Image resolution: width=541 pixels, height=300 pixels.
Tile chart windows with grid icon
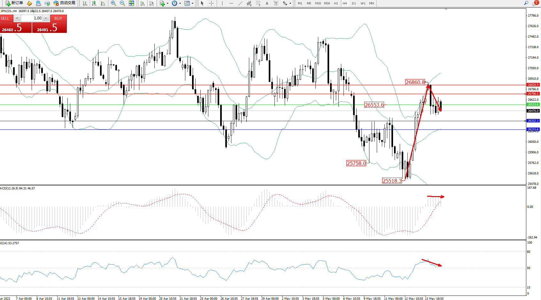click(x=131, y=3)
